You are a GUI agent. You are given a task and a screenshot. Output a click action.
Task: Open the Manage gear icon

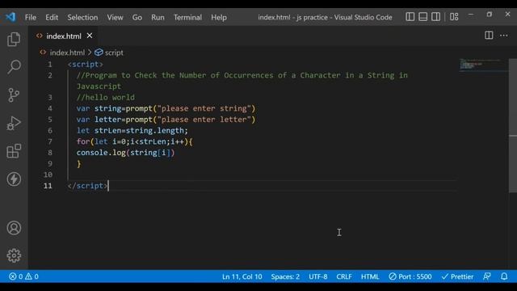pyautogui.click(x=14, y=255)
